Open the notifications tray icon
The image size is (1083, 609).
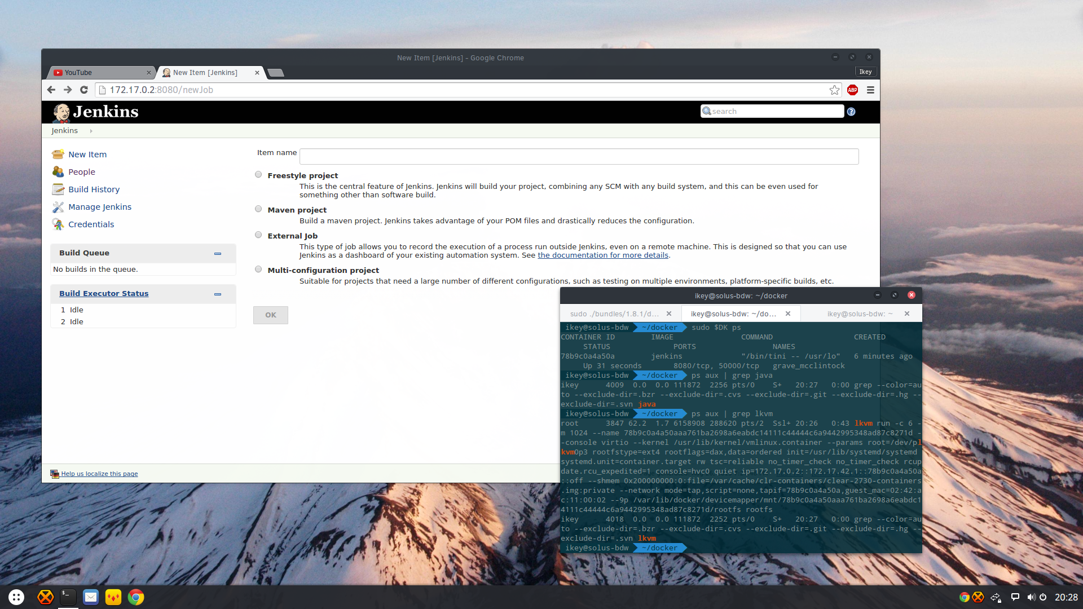coord(1015,597)
